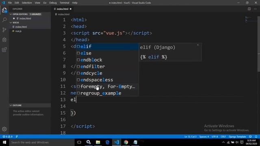Click the Ln 13, Col 3 status entry
Viewport: 260px width, 146px height.
[x=191, y=137]
